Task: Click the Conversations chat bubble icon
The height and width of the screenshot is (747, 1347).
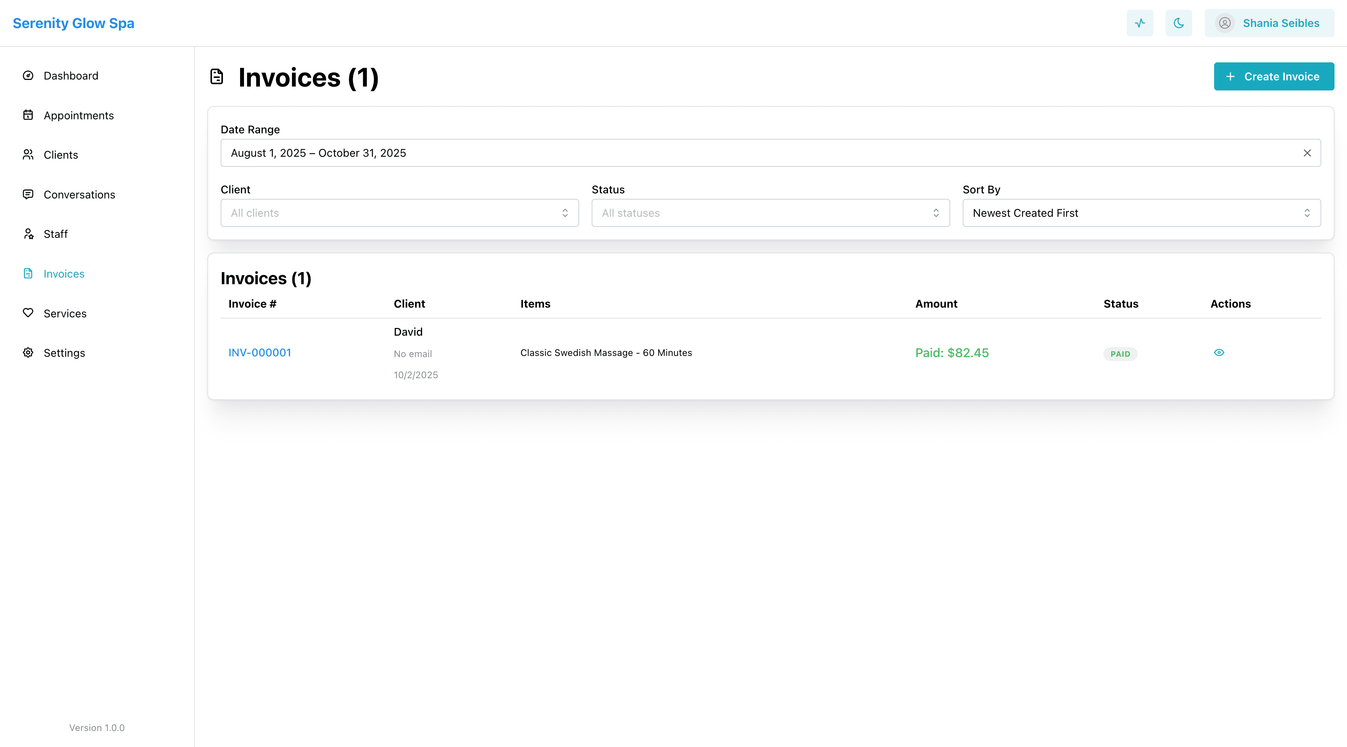Action: (x=28, y=194)
